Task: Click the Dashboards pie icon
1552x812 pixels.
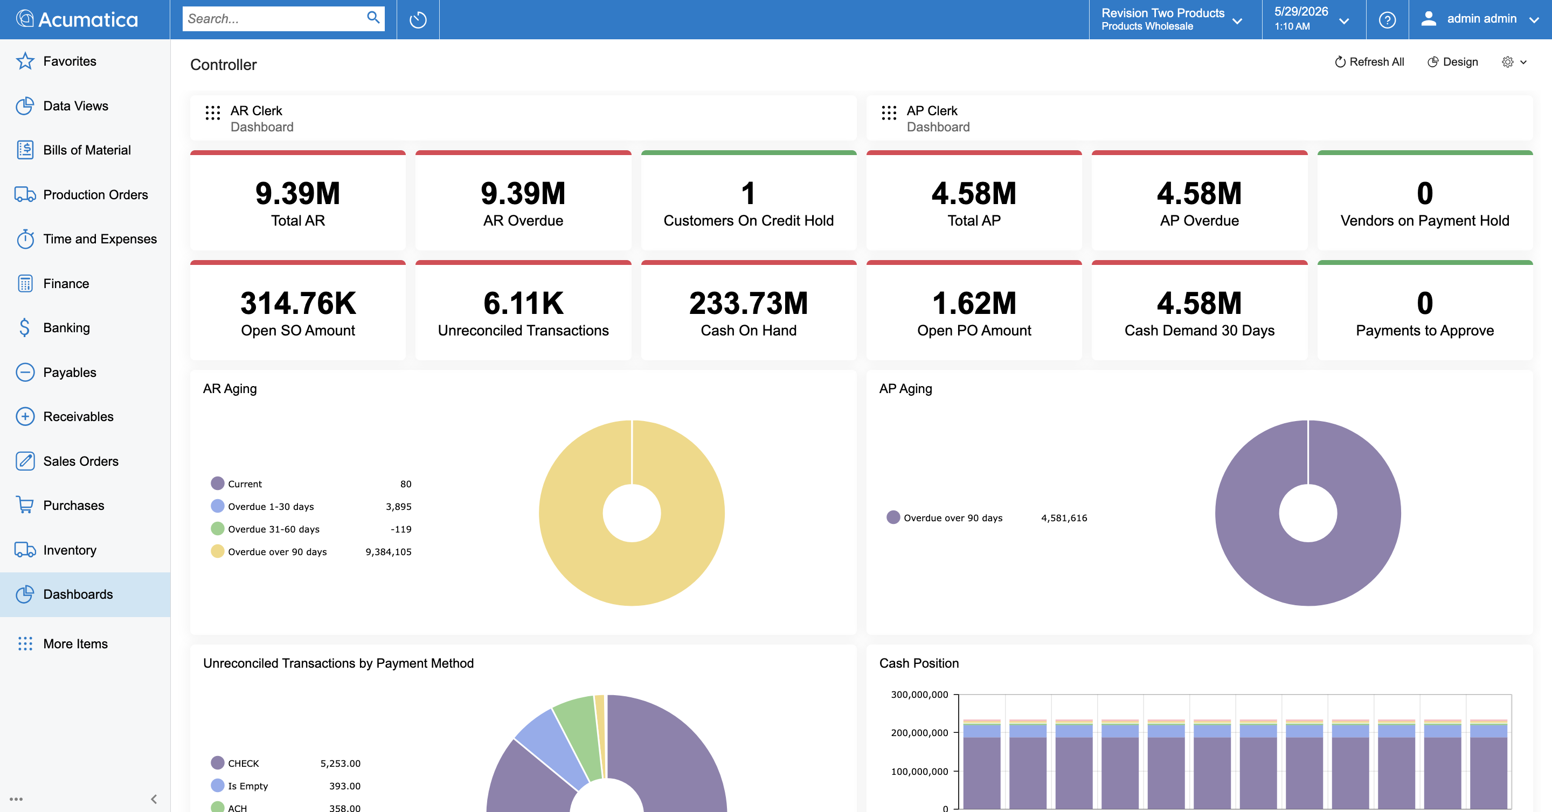Action: 25,594
